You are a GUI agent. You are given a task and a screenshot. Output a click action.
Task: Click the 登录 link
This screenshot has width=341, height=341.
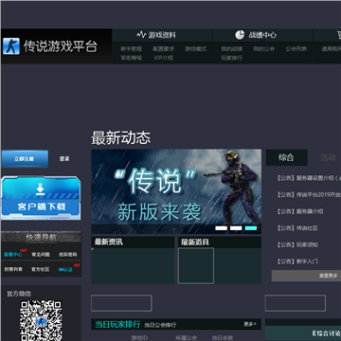point(64,159)
